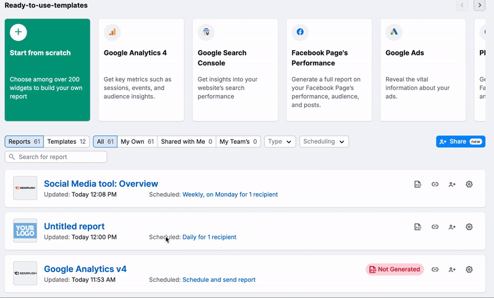The image size is (494, 298).
Task: Select the My Own filter tab
Action: [137, 142]
